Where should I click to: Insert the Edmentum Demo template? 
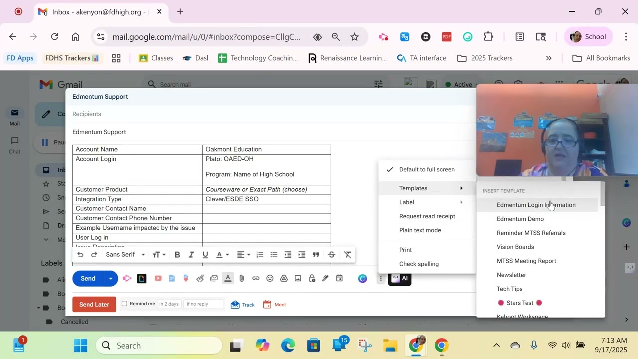pyautogui.click(x=537, y=219)
